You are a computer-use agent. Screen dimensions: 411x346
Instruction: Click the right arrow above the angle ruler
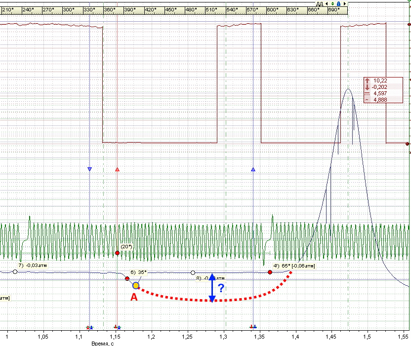coord(345,3)
